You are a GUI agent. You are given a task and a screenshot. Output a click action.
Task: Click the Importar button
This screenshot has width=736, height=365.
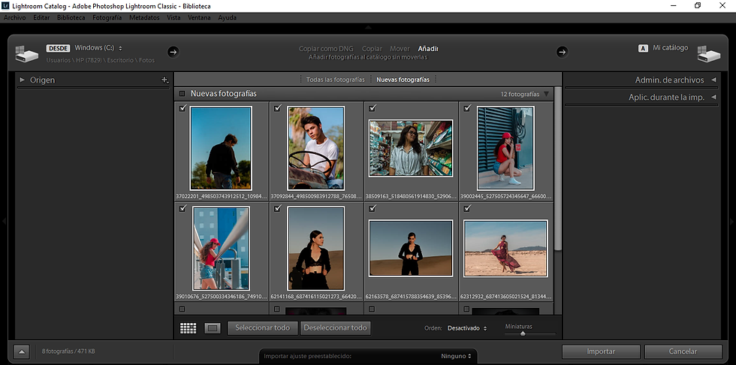tap(601, 351)
